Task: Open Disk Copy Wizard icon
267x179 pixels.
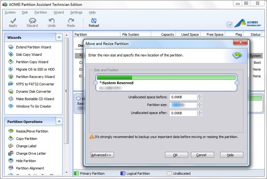Action: (11, 54)
